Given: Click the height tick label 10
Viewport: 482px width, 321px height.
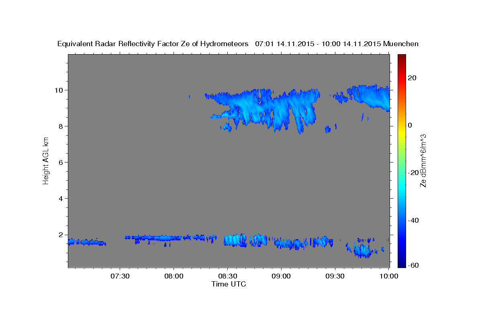Looking at the screenshot, I should coord(59,90).
